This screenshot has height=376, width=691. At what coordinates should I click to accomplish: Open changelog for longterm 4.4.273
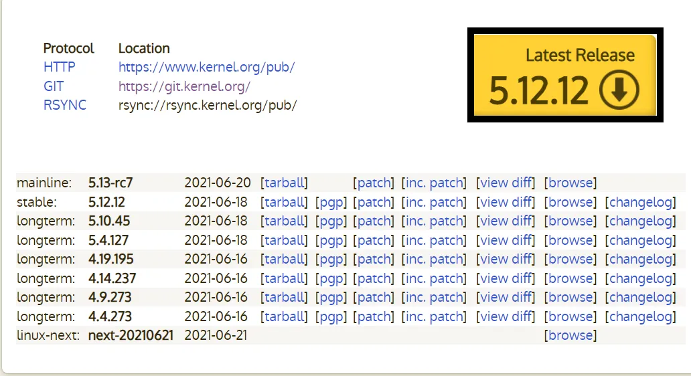(x=640, y=316)
